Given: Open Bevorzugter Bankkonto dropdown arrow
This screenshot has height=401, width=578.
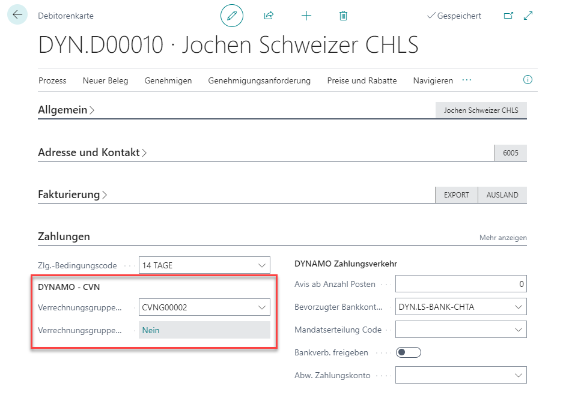Looking at the screenshot, I should [x=519, y=307].
